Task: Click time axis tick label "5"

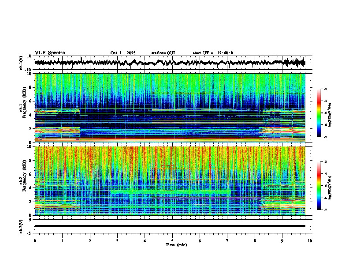Action: point(172,241)
